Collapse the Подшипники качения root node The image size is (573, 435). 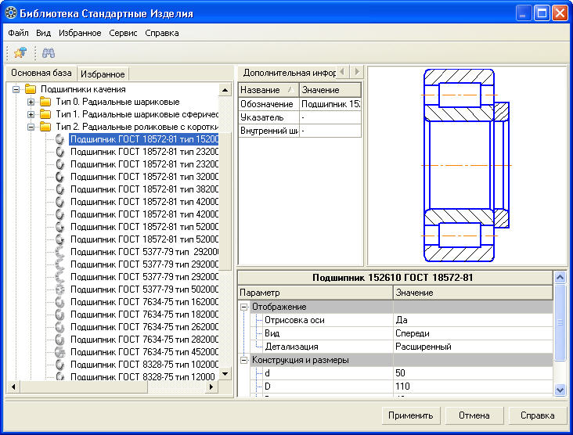(16, 89)
